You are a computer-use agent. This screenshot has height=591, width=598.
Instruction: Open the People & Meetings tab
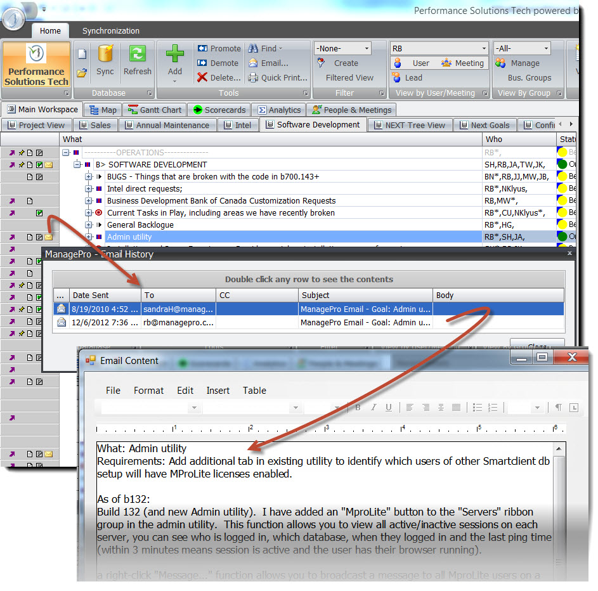351,110
